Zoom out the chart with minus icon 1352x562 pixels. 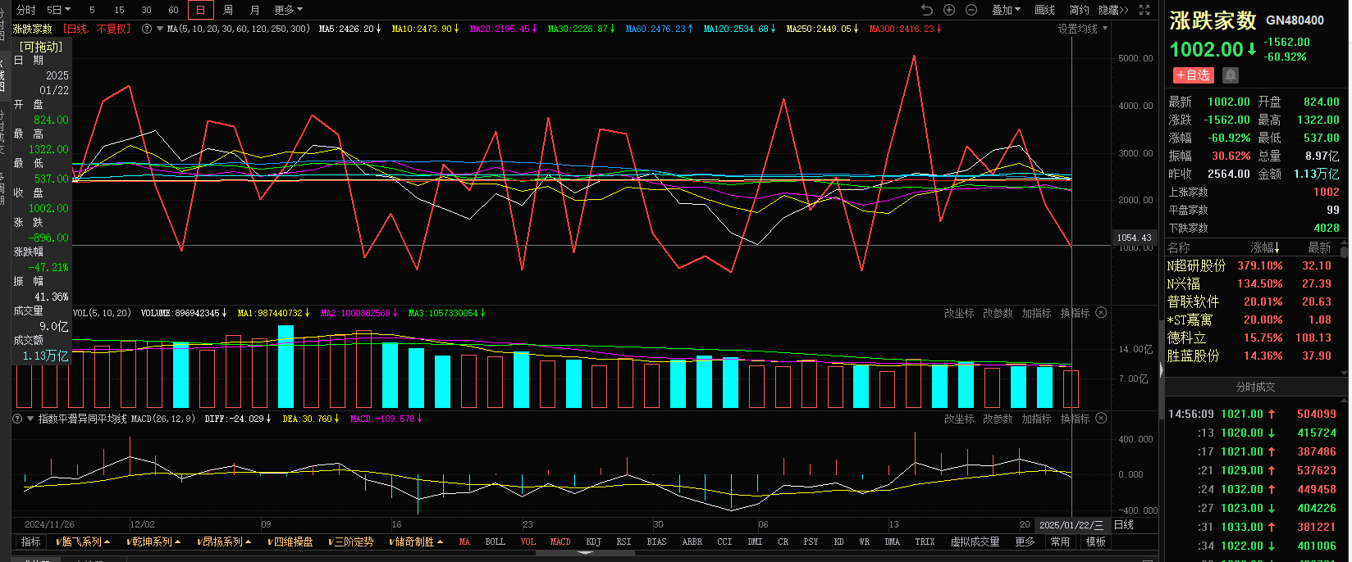click(x=971, y=10)
